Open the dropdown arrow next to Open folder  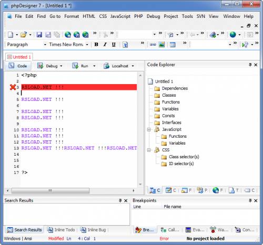pyautogui.click(x=30, y=35)
